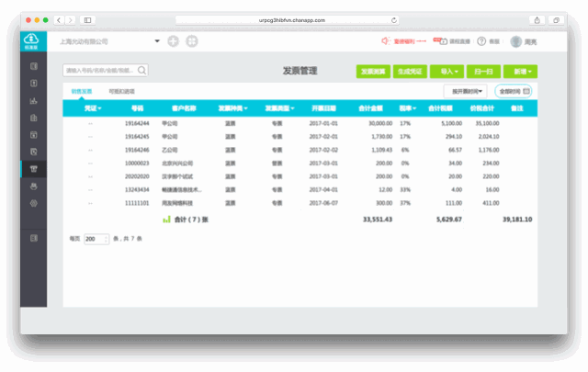Switch to the 可抵扣进项 tab
The height and width of the screenshot is (372, 588).
click(x=121, y=92)
